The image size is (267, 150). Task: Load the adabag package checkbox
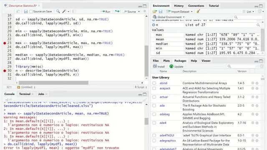click(x=154, y=114)
